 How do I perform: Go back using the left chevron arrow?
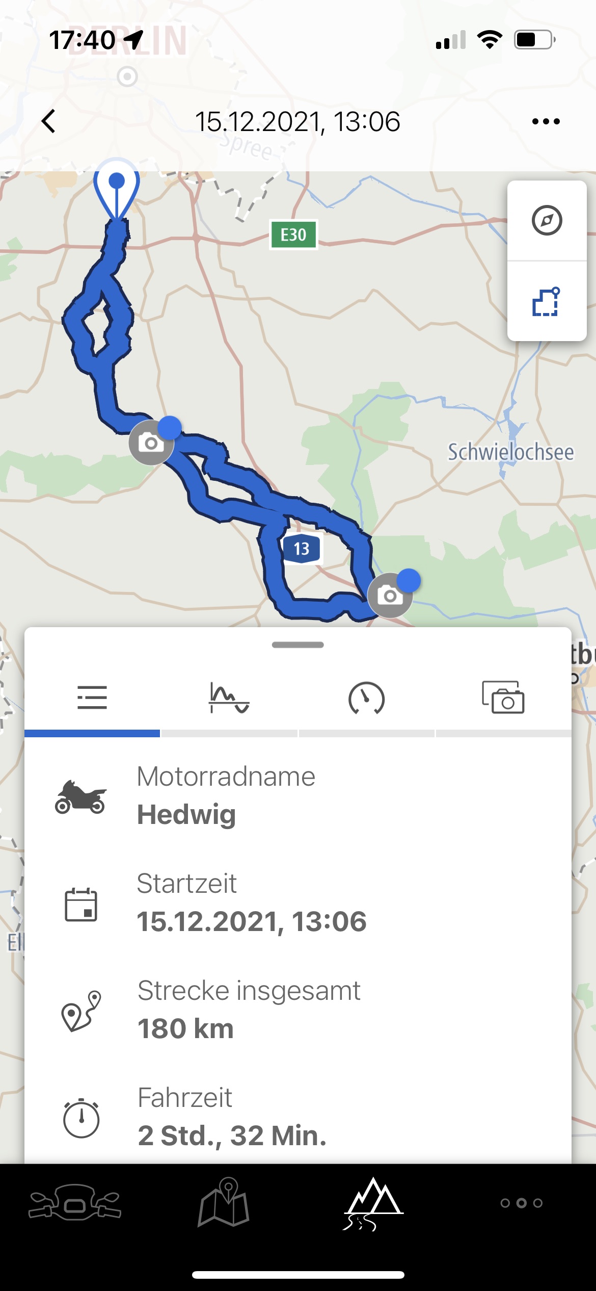click(48, 121)
